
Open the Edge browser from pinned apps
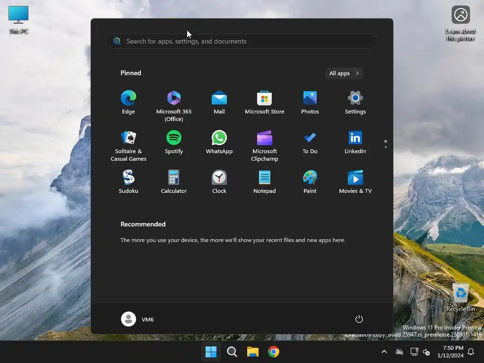pos(129,103)
